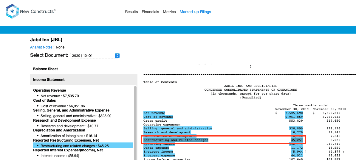Select Research and development : $10.77 item
This screenshot has width=356, height=160.
click(x=69, y=126)
